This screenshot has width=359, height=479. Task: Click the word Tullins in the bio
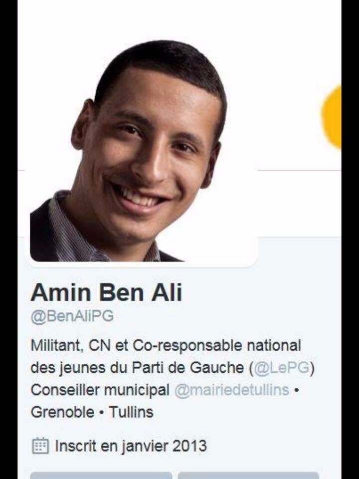tap(131, 413)
